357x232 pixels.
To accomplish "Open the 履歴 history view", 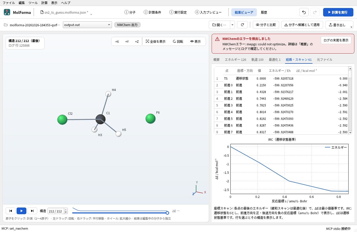I will click(x=264, y=12).
